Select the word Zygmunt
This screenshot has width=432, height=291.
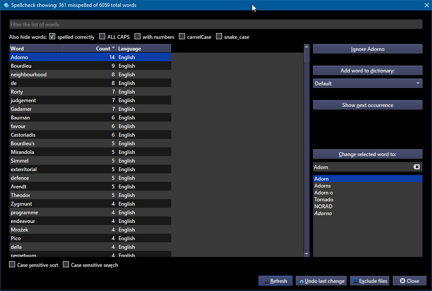tap(91, 203)
